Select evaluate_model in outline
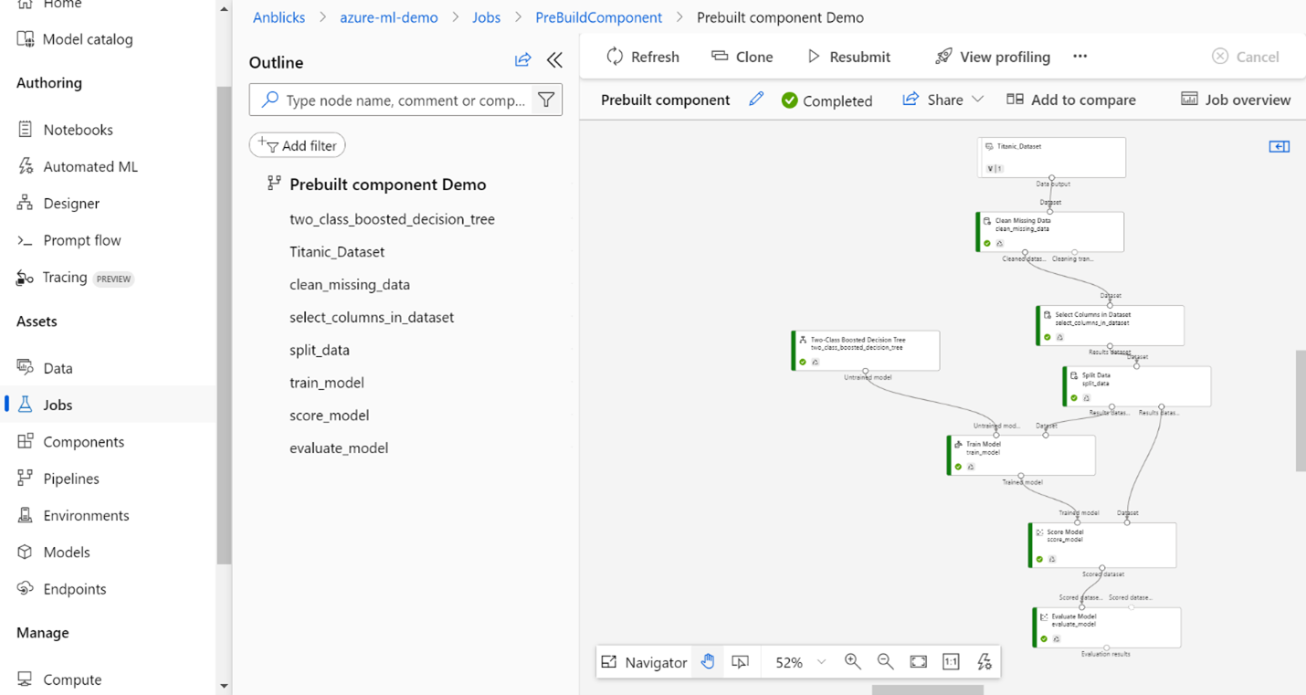This screenshot has height=695, width=1306. (339, 448)
